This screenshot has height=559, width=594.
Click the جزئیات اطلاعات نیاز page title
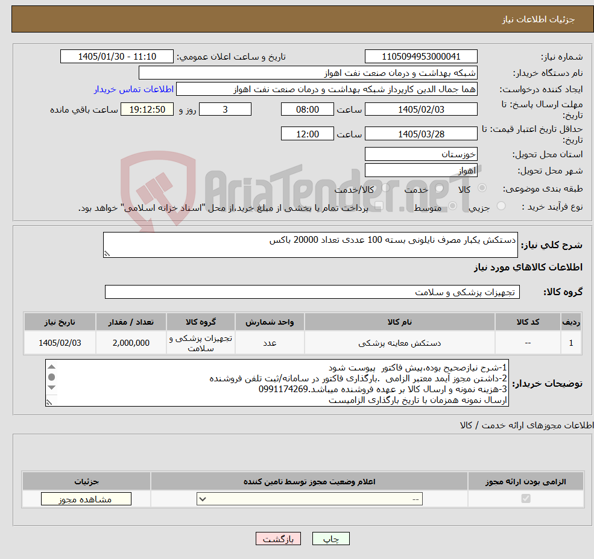coord(538,19)
